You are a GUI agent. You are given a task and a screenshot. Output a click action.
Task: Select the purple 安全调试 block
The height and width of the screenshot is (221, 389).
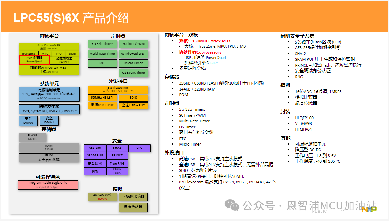pyautogui.click(x=95, y=163)
